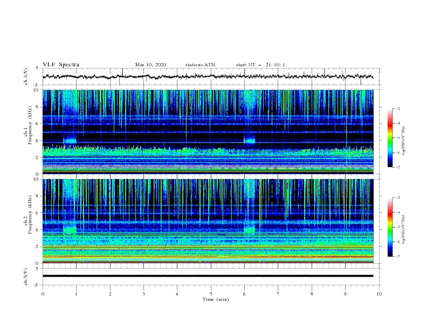427x330 pixels.
Task: Click time axis tick label "2"
Action: pyautogui.click(x=110, y=294)
